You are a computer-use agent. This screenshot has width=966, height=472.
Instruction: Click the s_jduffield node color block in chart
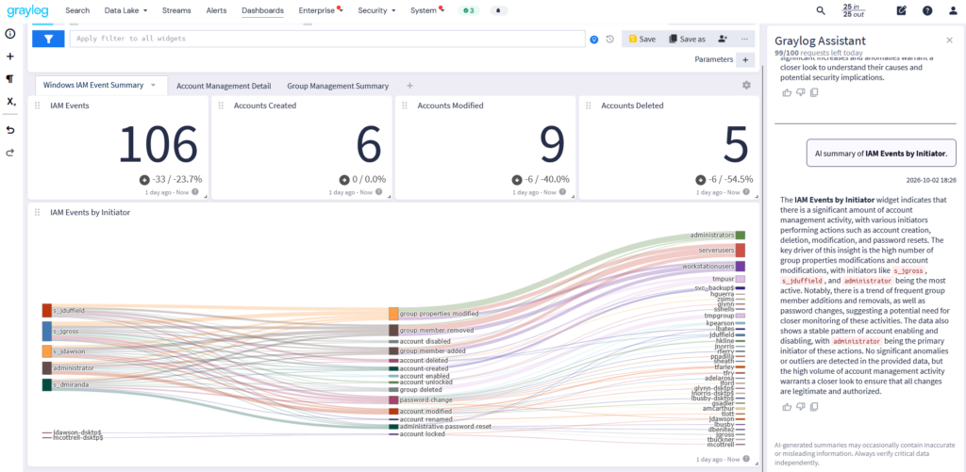[x=47, y=310]
